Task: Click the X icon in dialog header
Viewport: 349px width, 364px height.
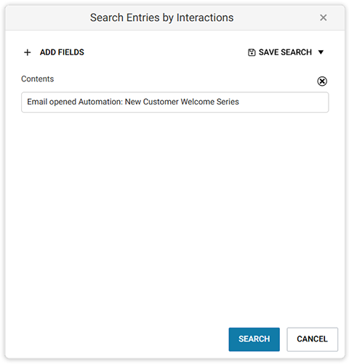Action: pyautogui.click(x=323, y=17)
